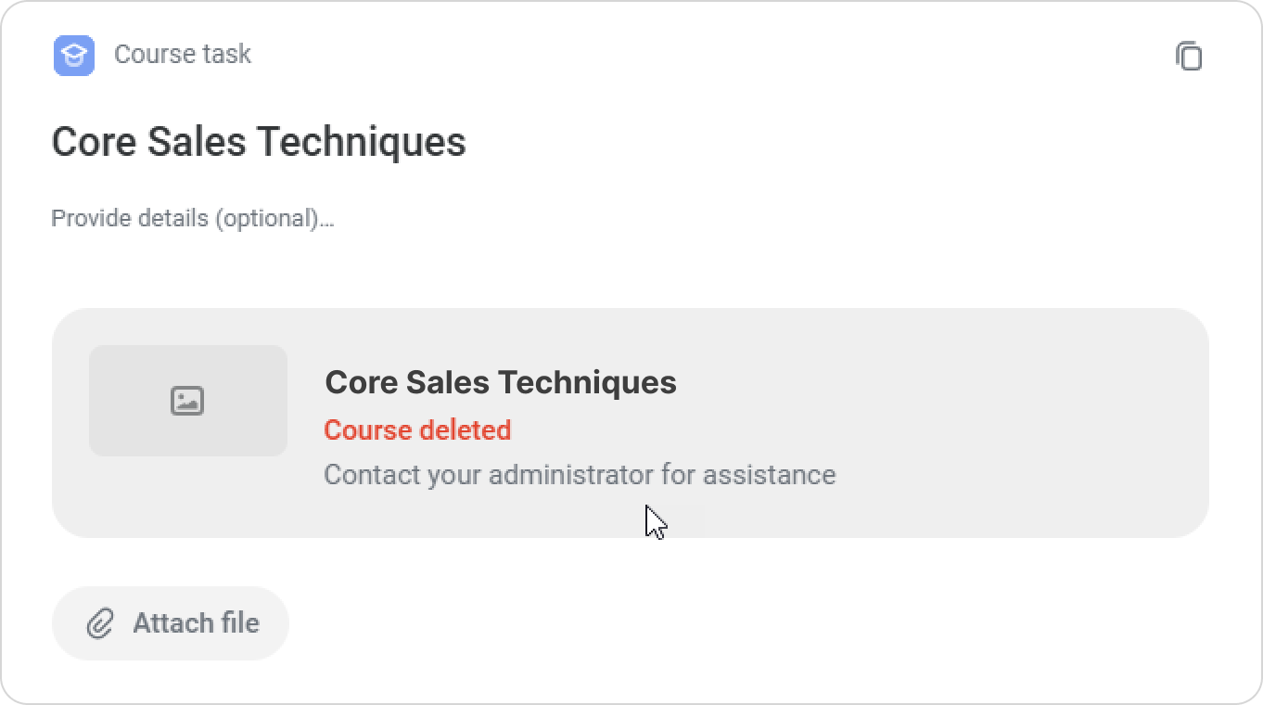Click the word 'task' in the header label

point(229,54)
